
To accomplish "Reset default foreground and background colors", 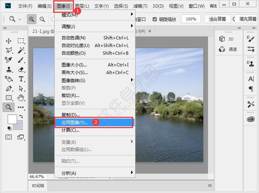I will coord(9,128).
